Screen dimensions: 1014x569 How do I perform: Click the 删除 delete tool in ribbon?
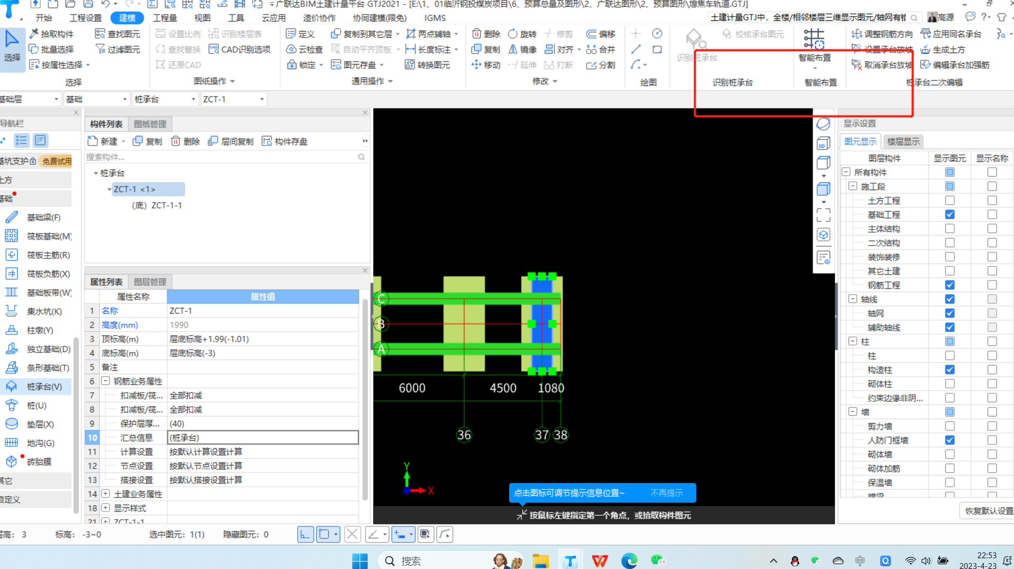[x=486, y=34]
